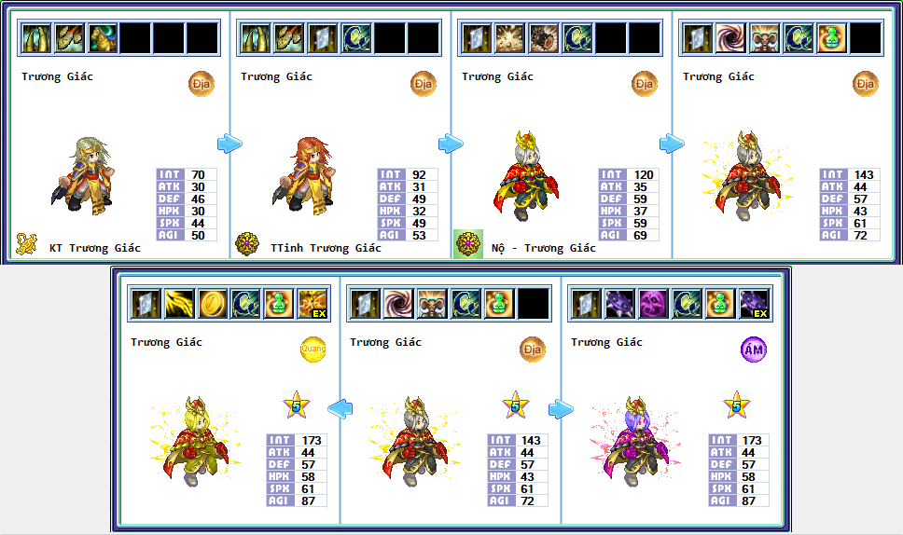The width and height of the screenshot is (903, 535).
Task: Select the purple skull skill icon
Action: pos(653,304)
